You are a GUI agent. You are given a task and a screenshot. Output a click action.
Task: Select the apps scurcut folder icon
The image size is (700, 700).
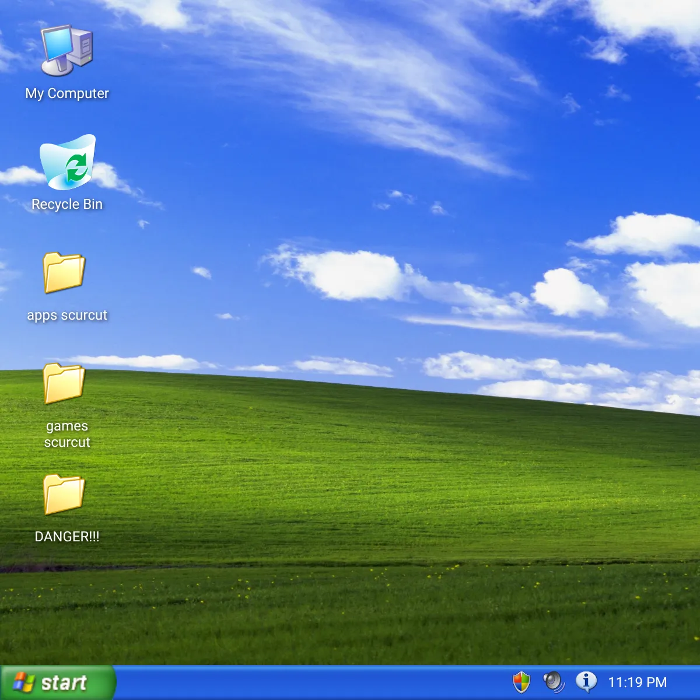[x=64, y=272]
